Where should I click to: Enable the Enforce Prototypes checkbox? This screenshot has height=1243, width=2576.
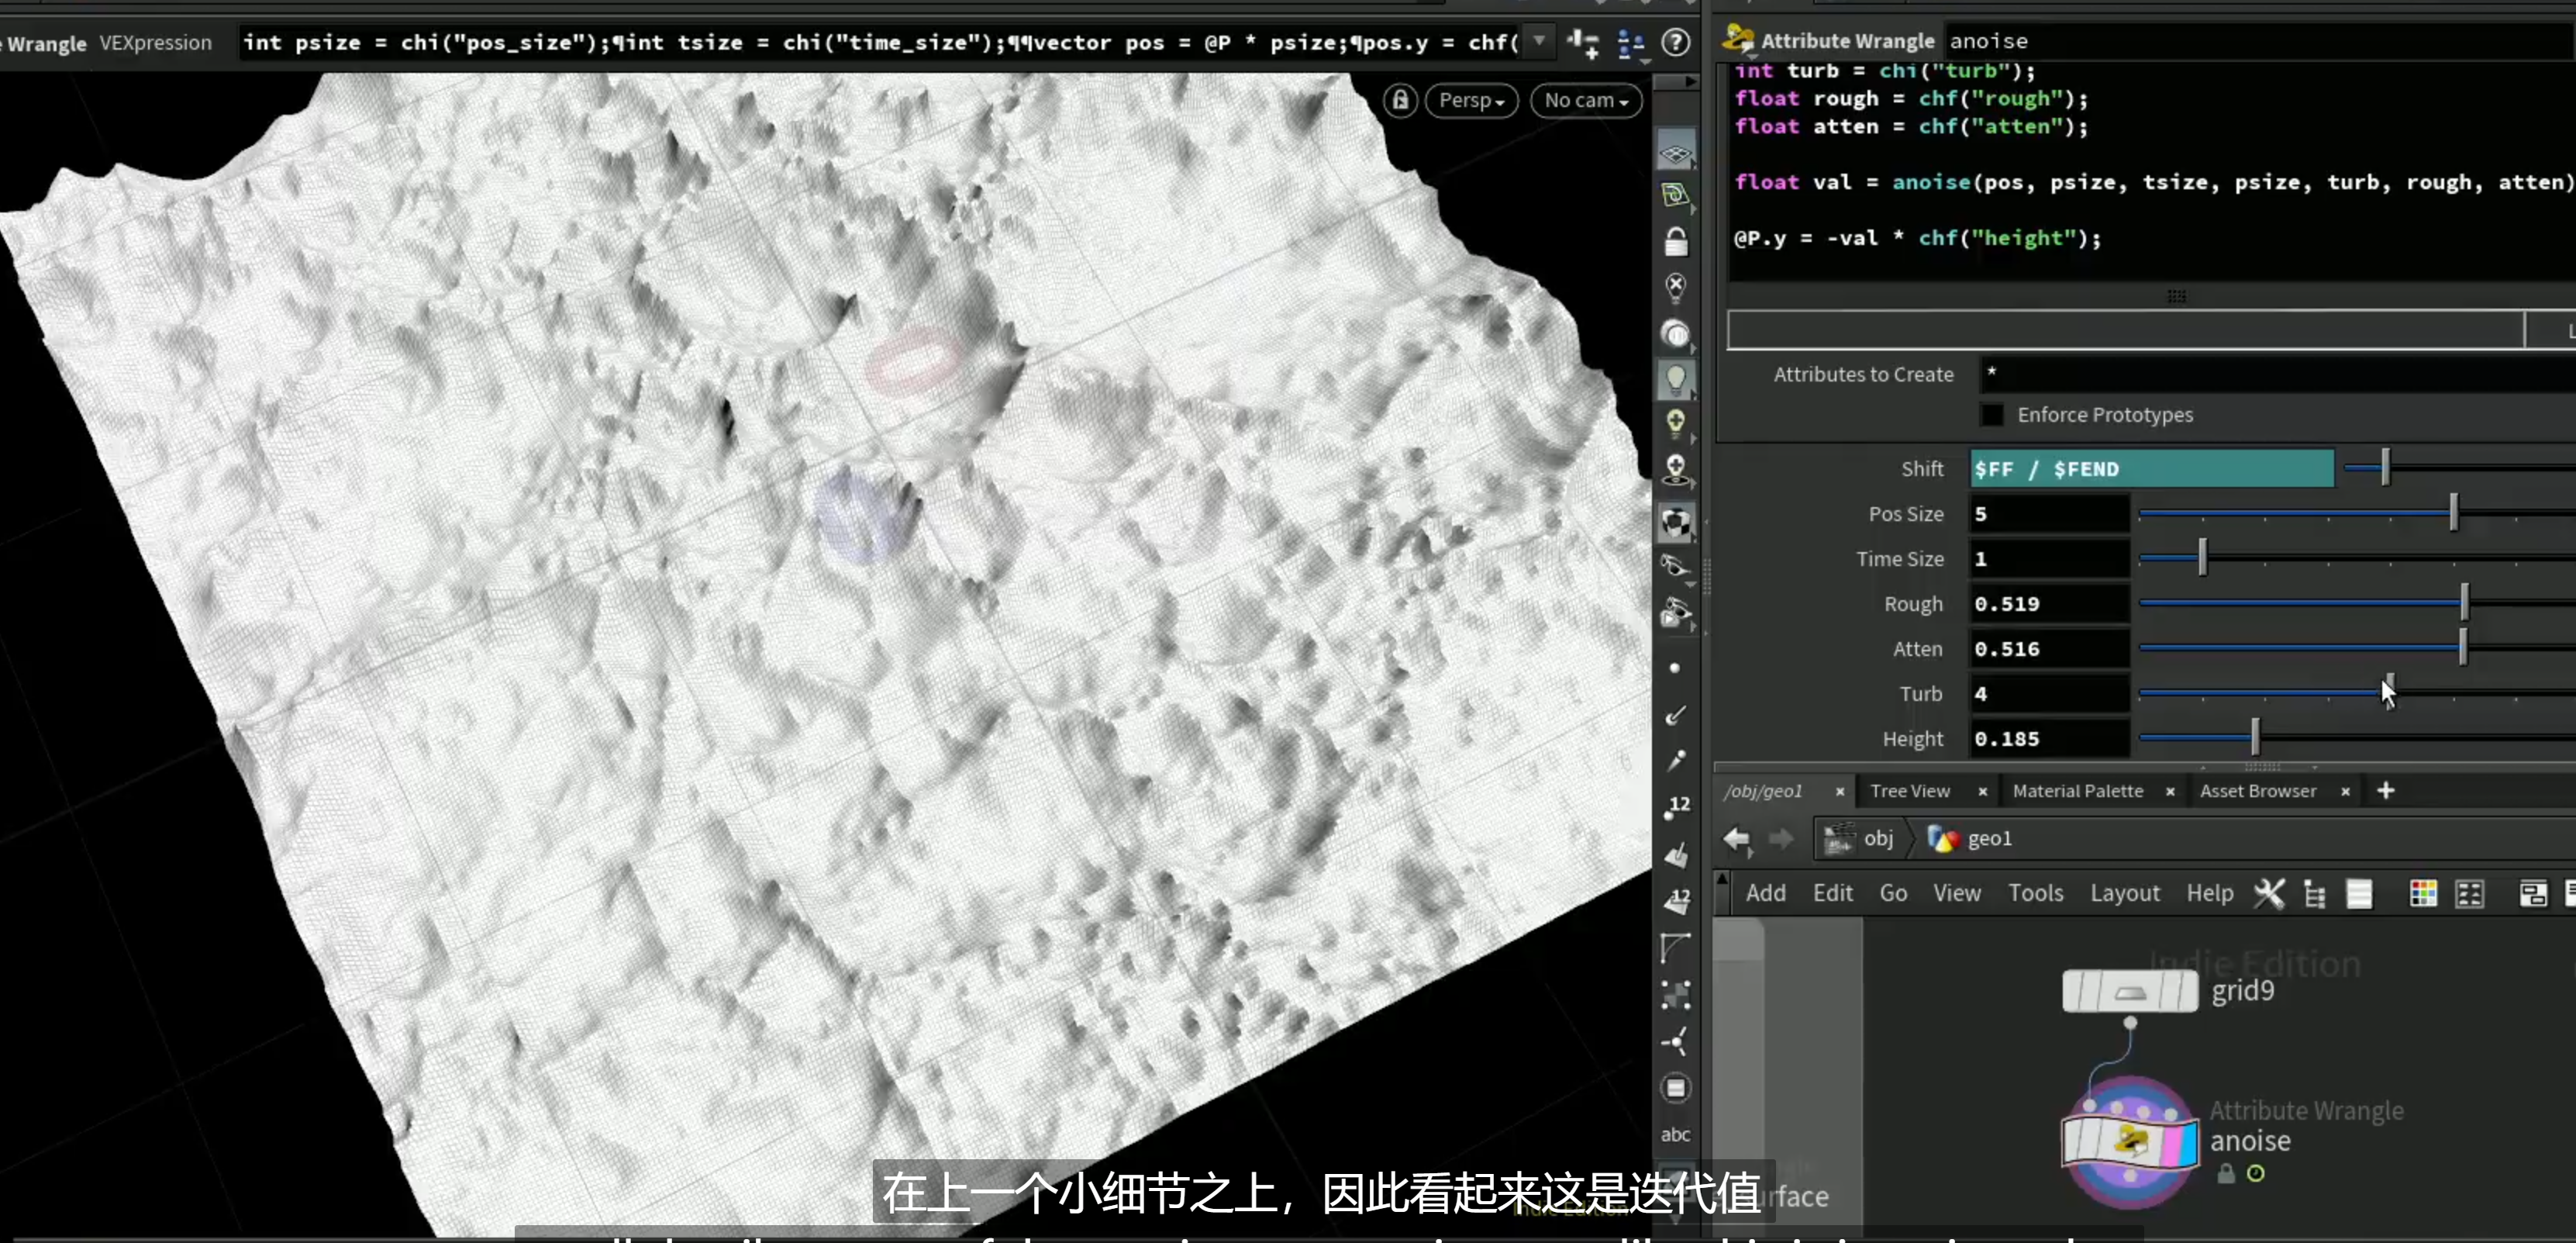pos(1992,414)
